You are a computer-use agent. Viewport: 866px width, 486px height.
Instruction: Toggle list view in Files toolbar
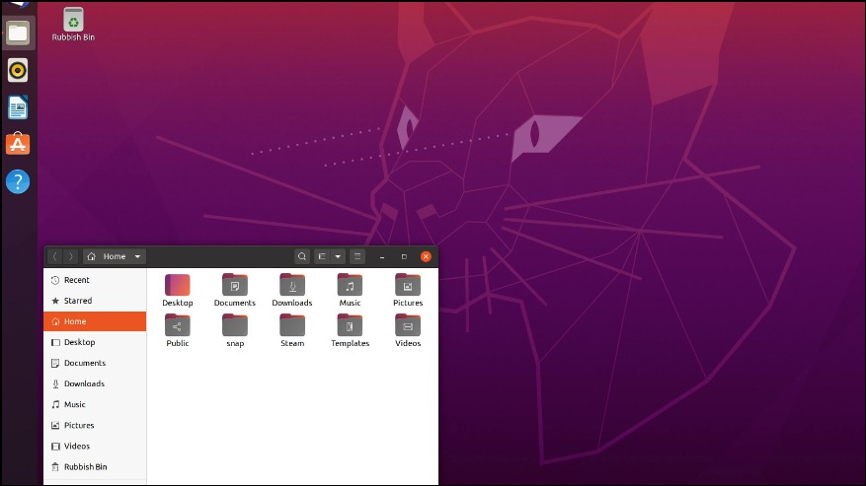point(322,256)
